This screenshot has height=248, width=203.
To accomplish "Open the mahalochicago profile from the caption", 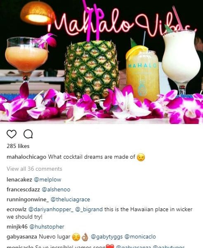I will [x=26, y=157].
